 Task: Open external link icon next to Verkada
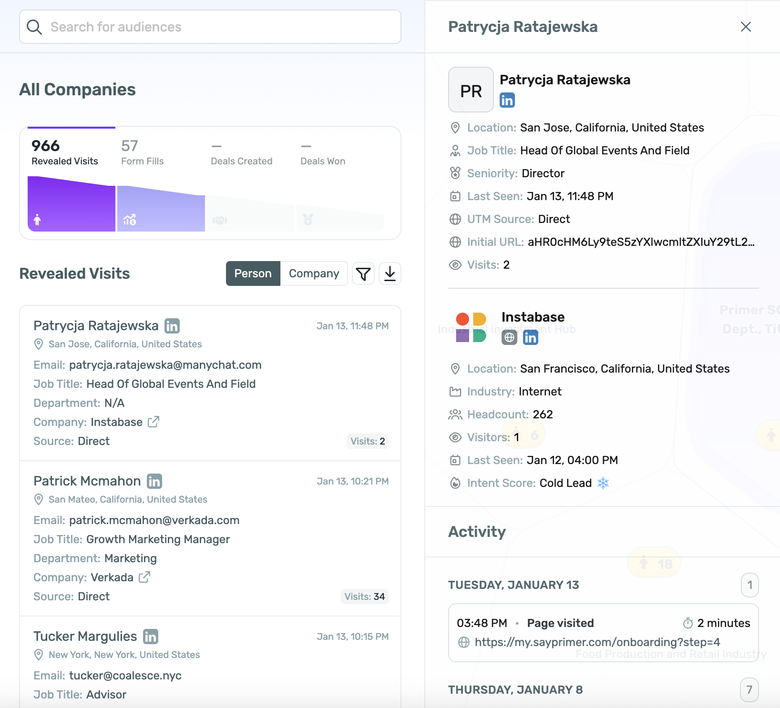pyautogui.click(x=144, y=577)
